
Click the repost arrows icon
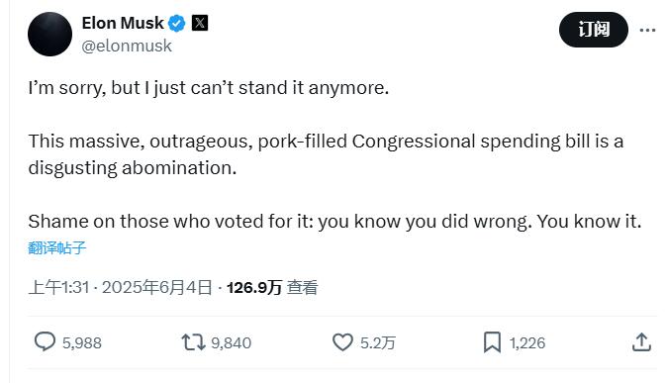point(194,342)
